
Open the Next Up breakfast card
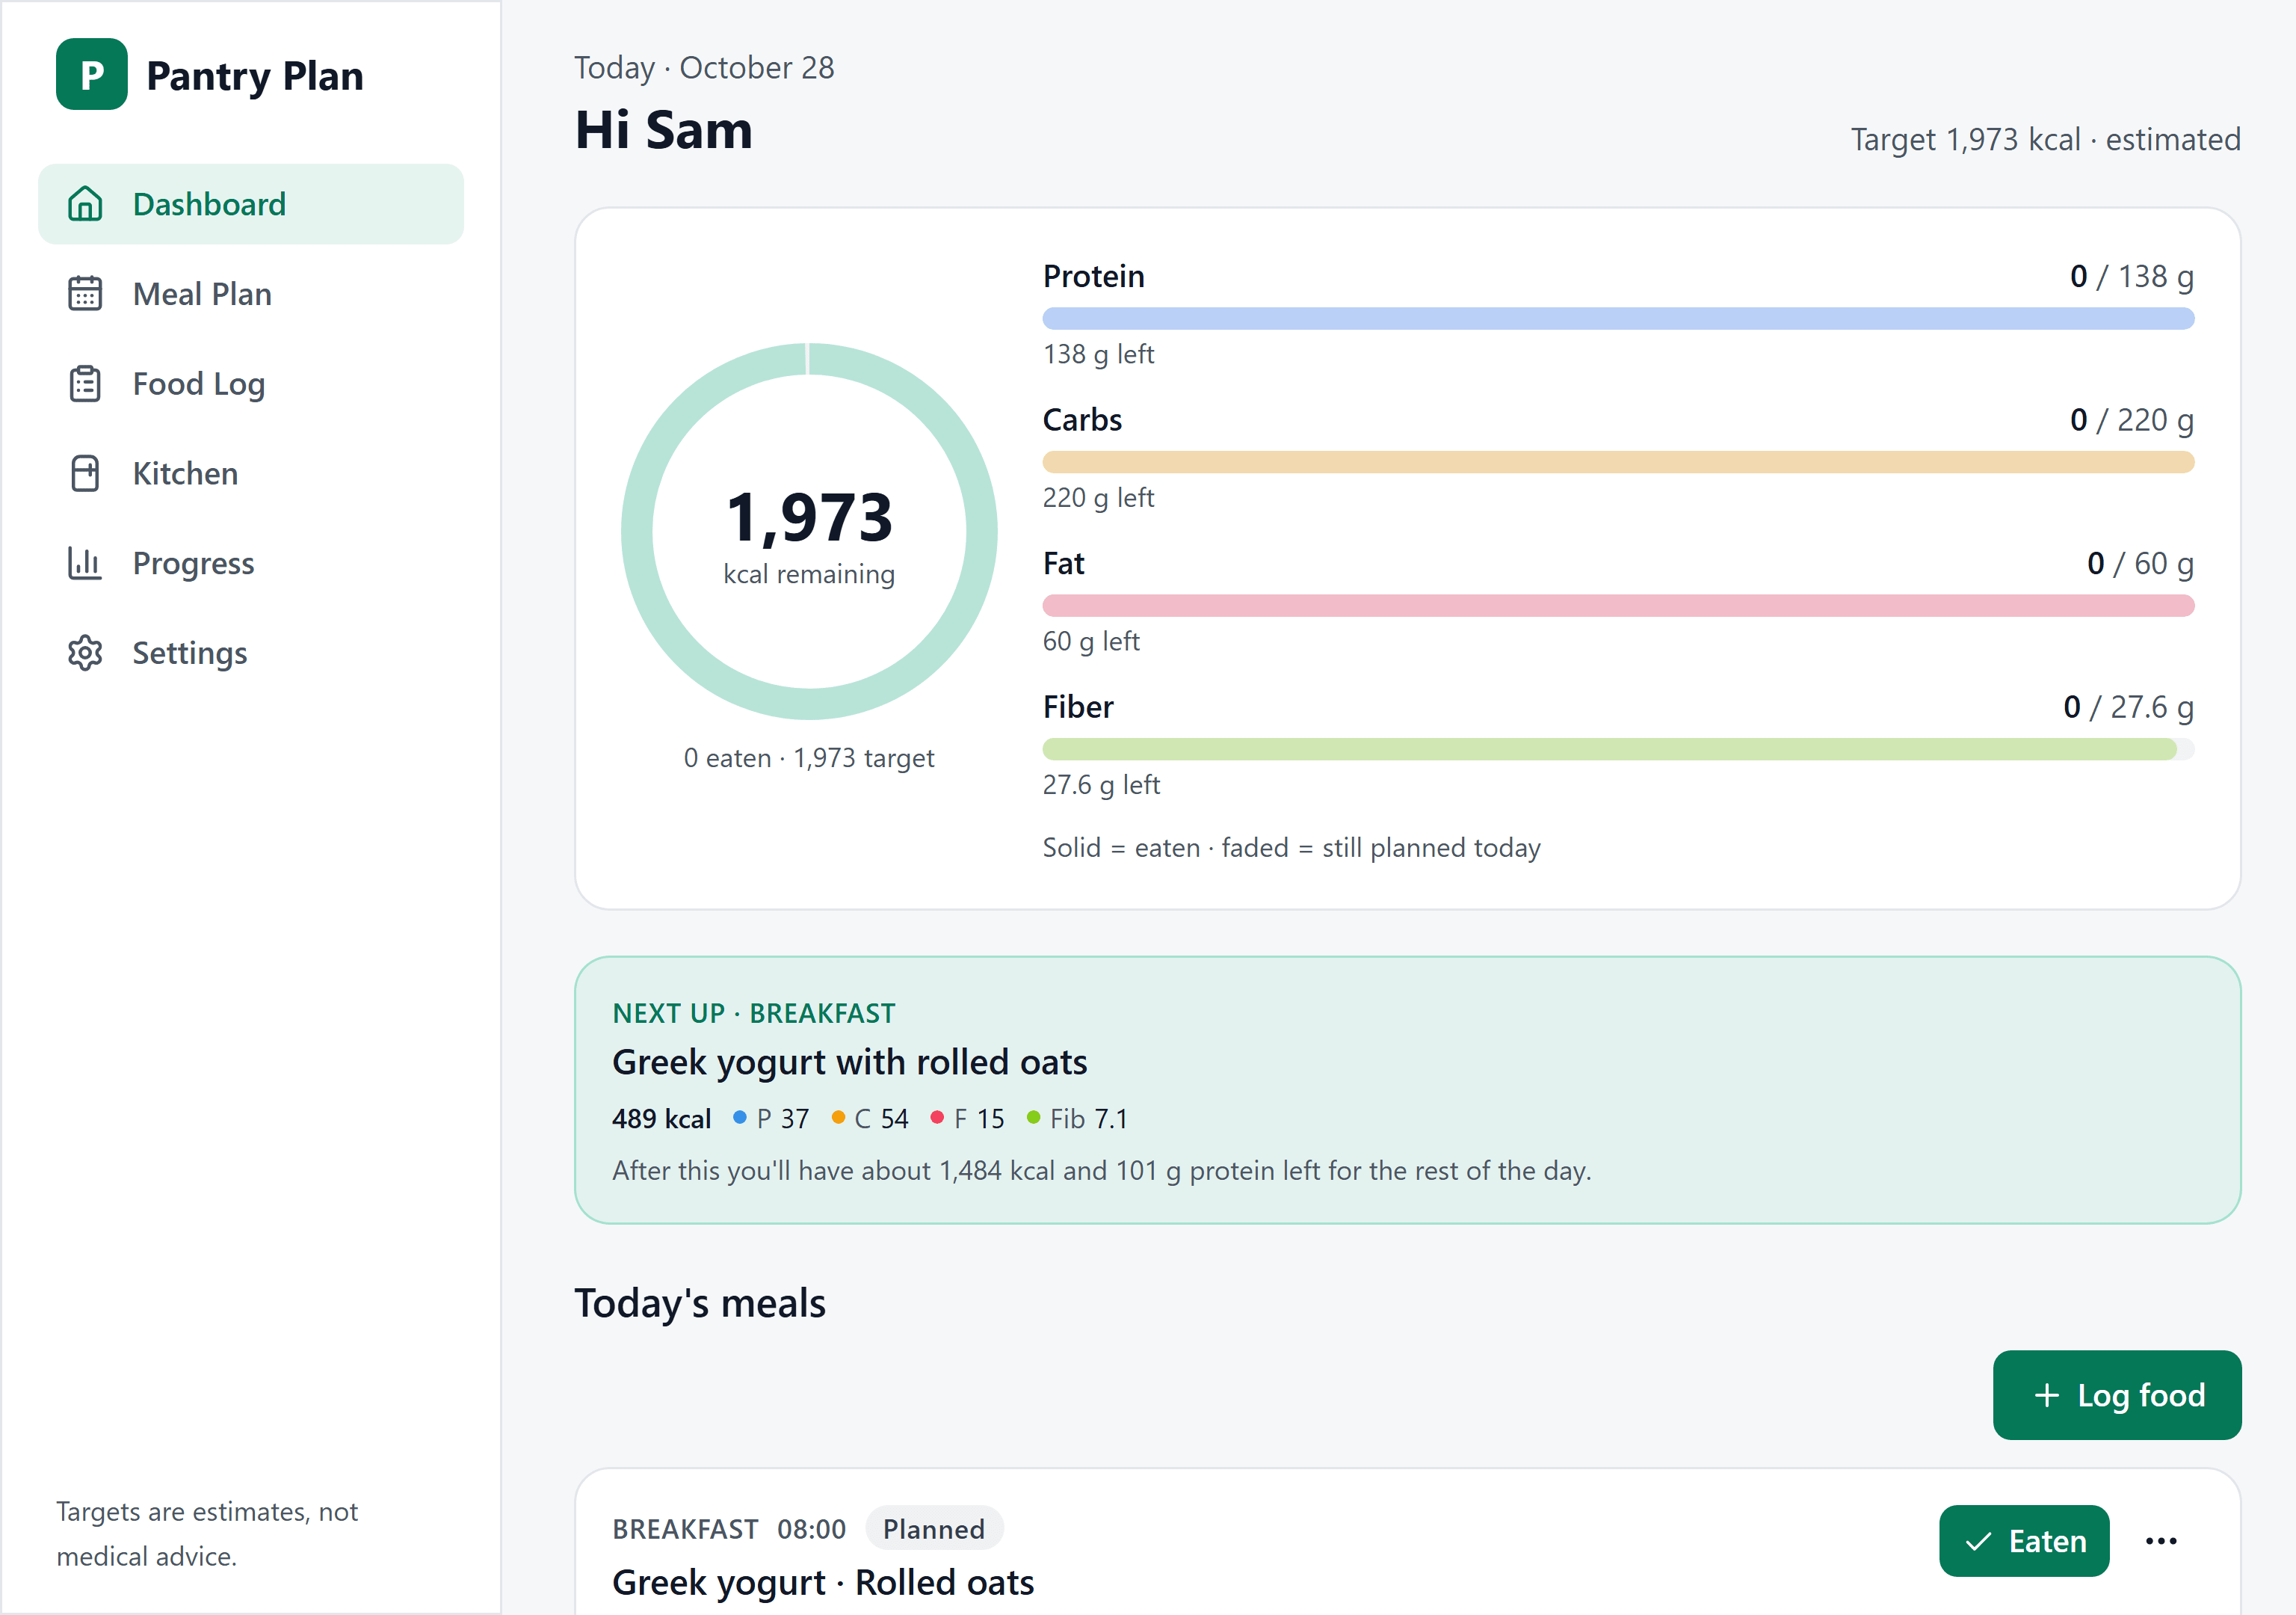coord(1407,1089)
